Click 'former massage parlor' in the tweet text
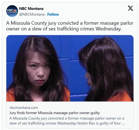 tap(109, 23)
